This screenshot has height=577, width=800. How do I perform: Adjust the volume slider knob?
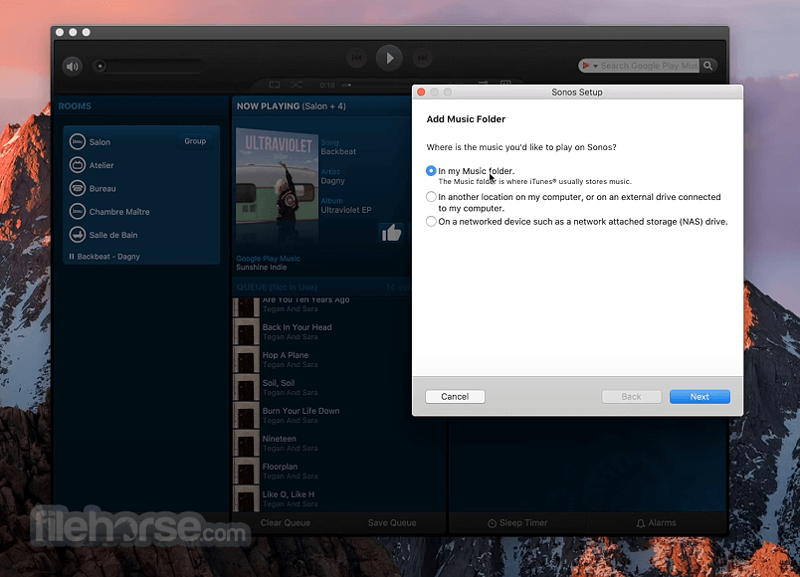click(x=100, y=66)
